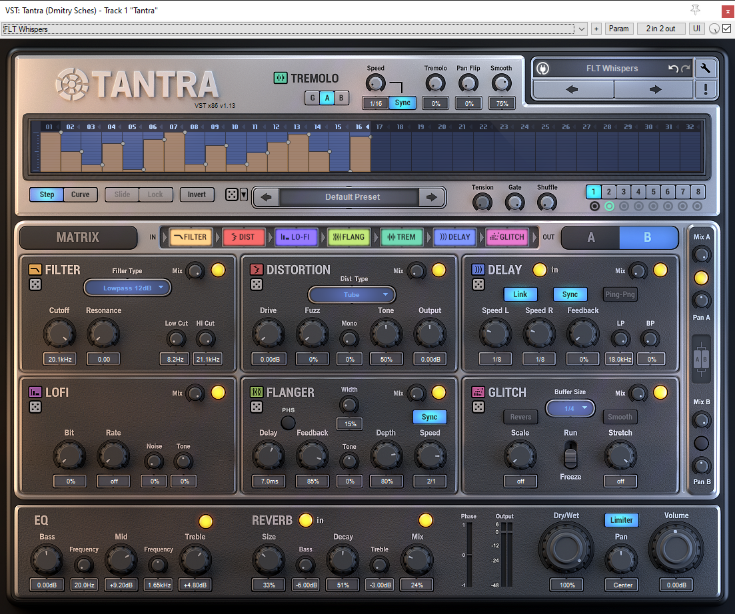Toggle the plugin bypass checkbox in title bar

click(x=726, y=29)
